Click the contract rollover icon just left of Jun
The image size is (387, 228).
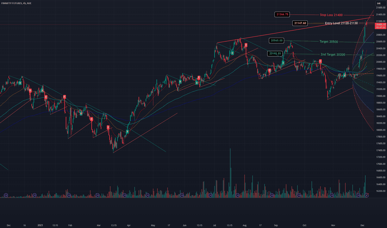tap(182, 195)
